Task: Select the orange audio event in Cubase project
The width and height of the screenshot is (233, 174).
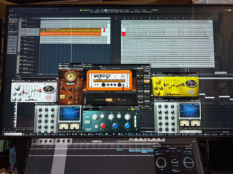Action: (71, 34)
